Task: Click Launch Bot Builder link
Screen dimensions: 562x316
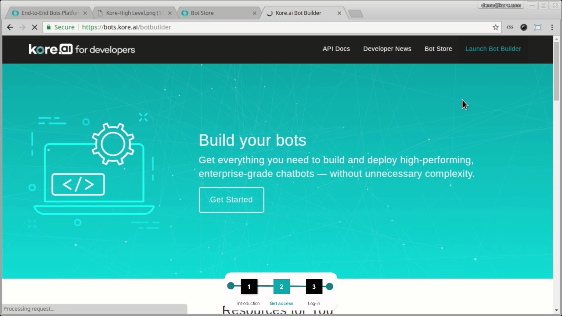Action: [x=493, y=49]
